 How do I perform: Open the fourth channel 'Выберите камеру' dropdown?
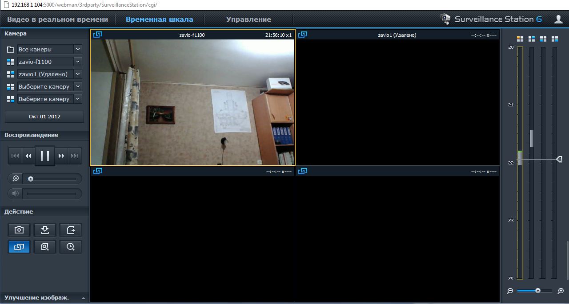(78, 99)
